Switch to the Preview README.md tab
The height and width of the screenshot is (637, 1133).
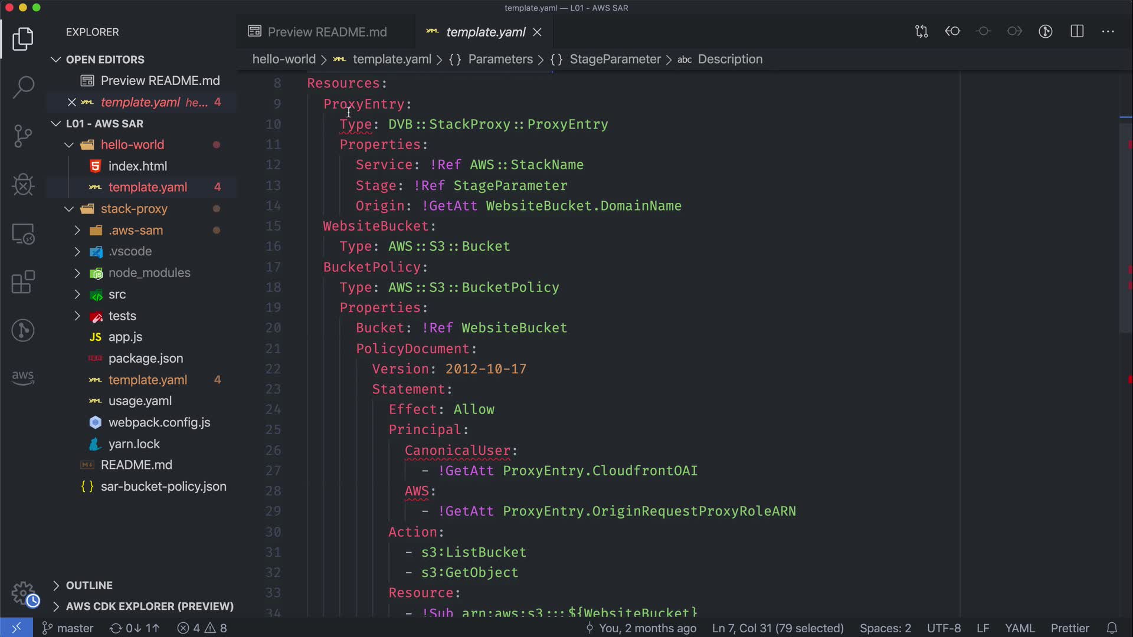coord(326,32)
